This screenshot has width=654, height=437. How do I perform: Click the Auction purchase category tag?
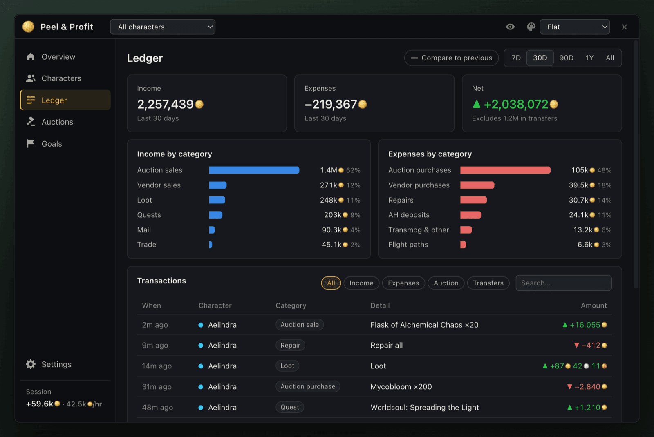[308, 386]
